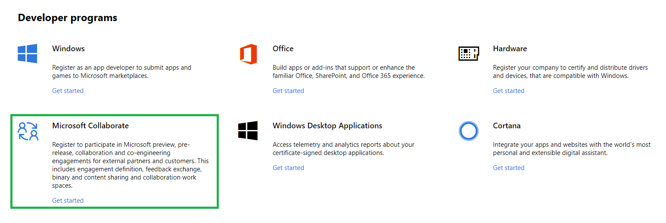The width and height of the screenshot is (666, 223).
Task: Open Get started under Microsoft Collaborate
Action: click(68, 201)
